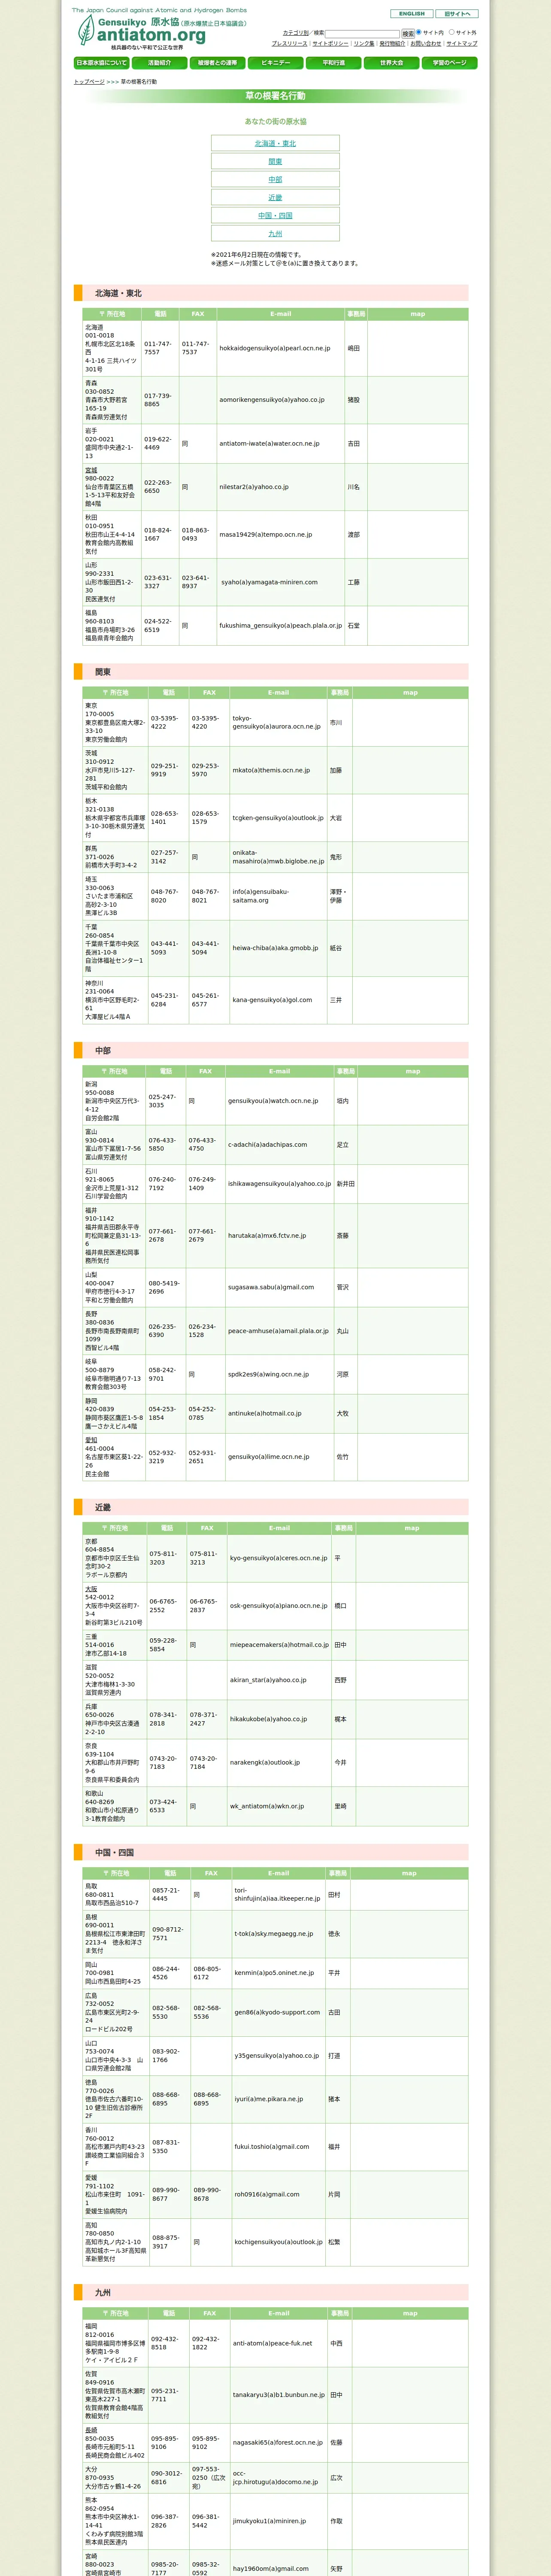Open the サイトマップ link
551x2576 pixels.
pos(462,43)
